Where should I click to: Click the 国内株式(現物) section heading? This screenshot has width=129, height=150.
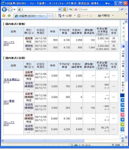(15, 24)
